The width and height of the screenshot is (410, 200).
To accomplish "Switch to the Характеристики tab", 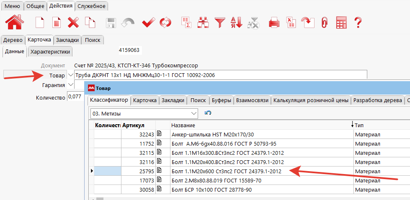I will 51,51.
